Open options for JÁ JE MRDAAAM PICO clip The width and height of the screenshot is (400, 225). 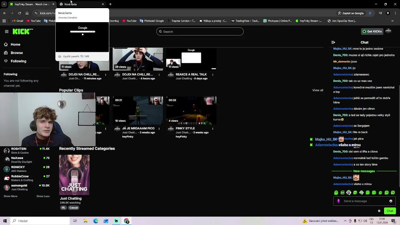point(159,128)
